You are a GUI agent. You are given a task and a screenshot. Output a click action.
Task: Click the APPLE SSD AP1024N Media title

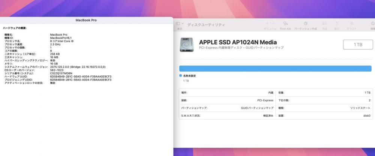click(x=238, y=42)
